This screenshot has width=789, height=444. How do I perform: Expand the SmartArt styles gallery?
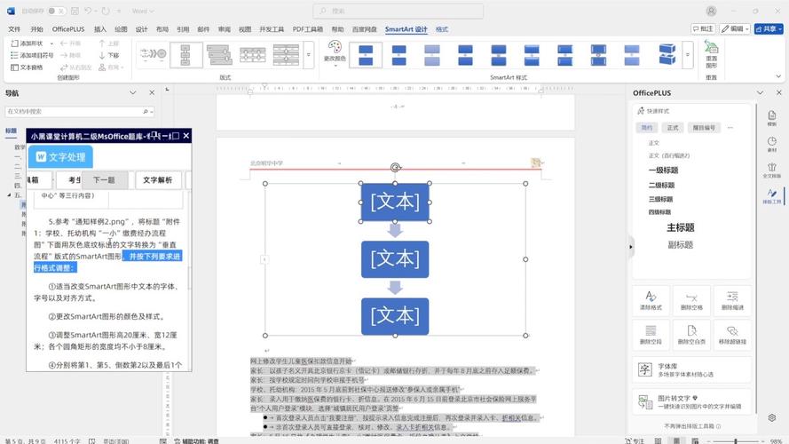tap(687, 55)
